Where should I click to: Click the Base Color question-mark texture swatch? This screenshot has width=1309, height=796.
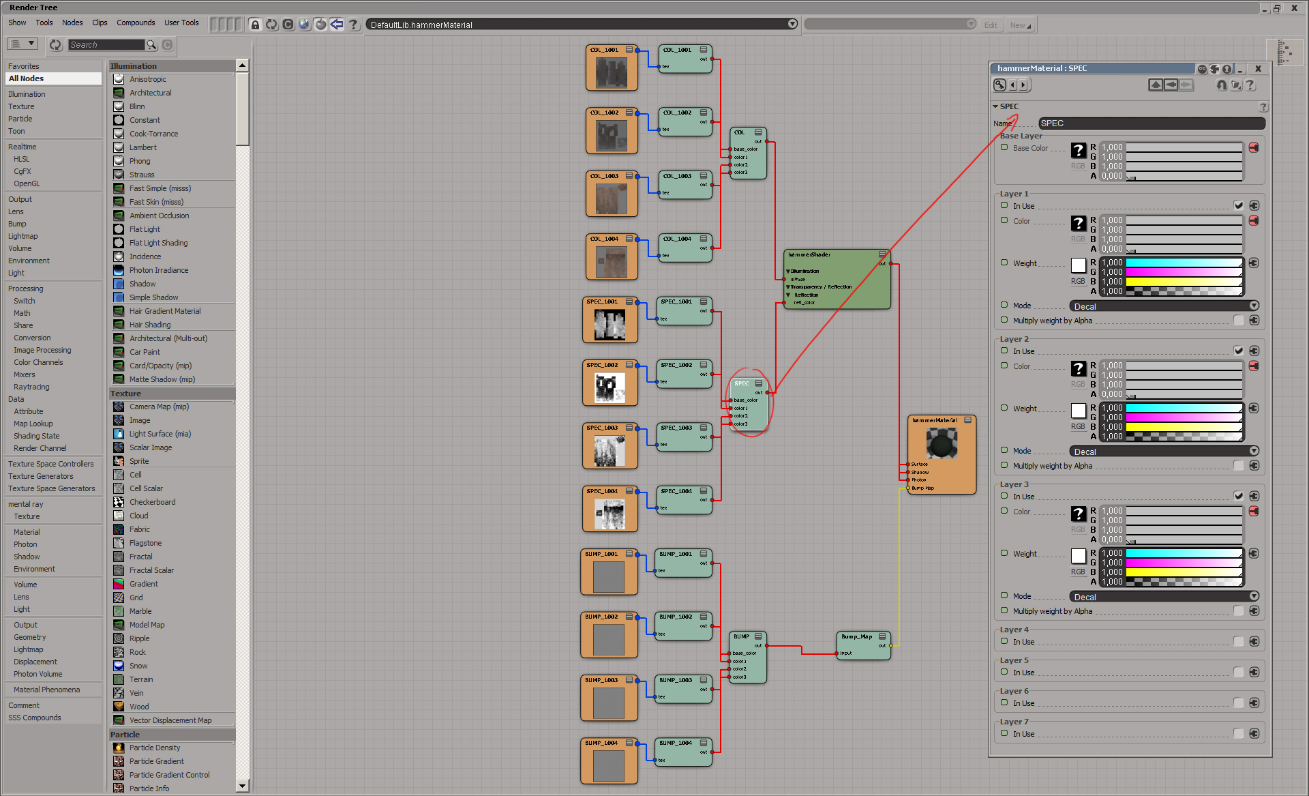coord(1078,151)
